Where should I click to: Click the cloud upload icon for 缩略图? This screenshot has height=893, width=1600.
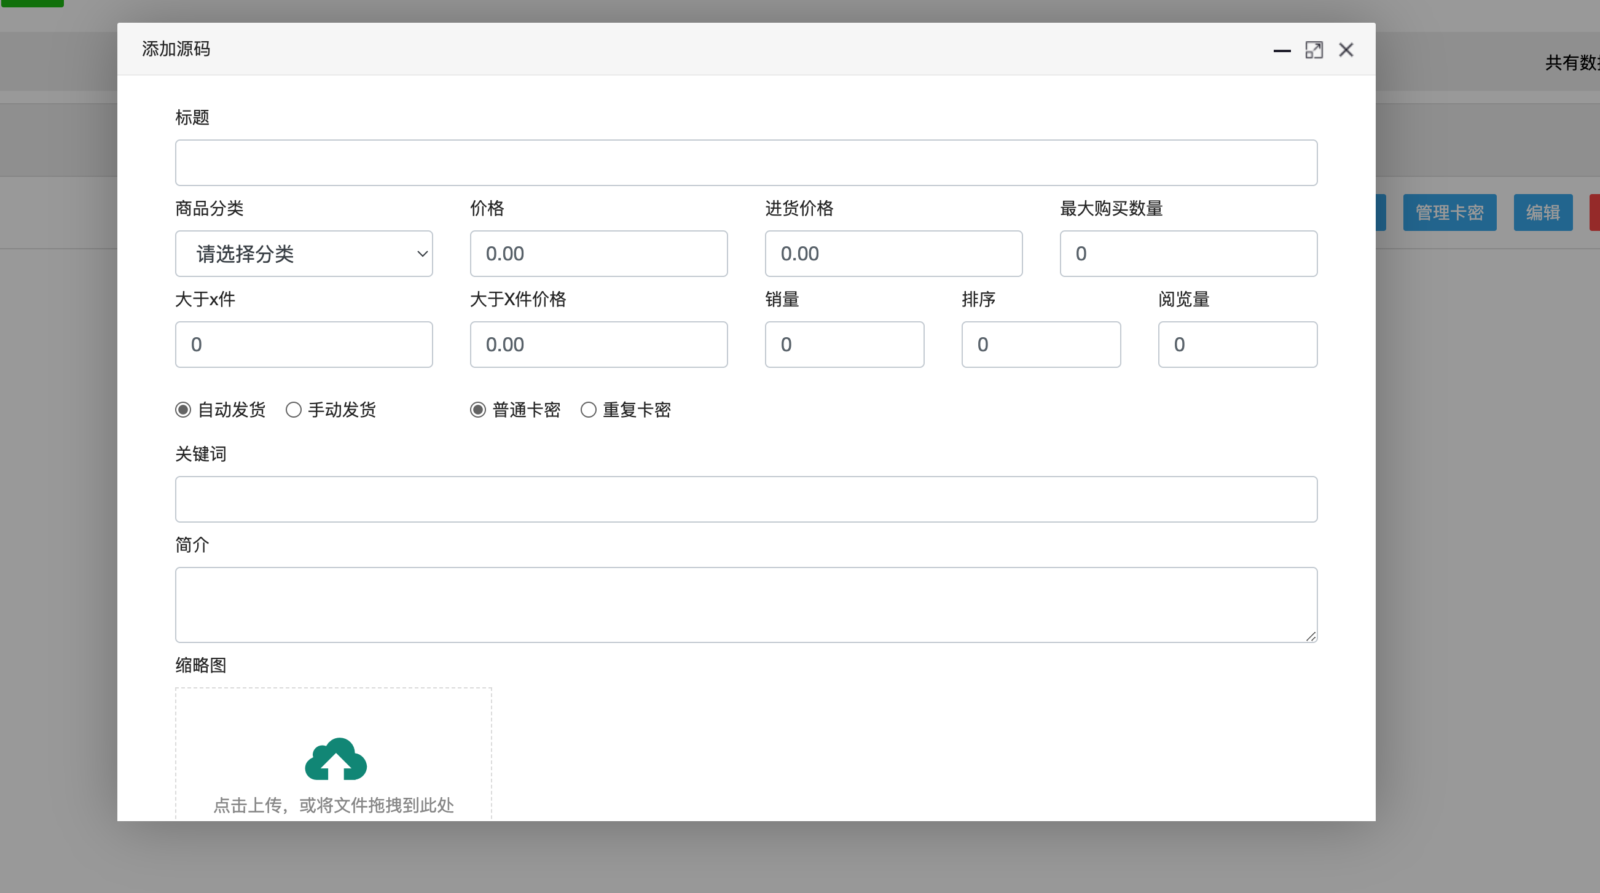tap(336, 759)
